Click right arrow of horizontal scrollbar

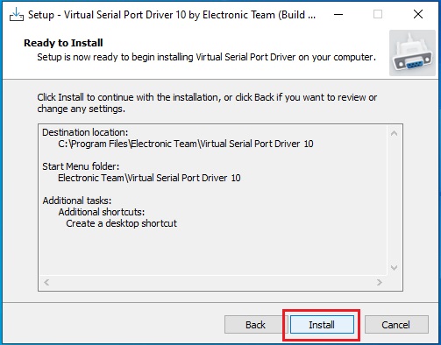click(x=380, y=282)
